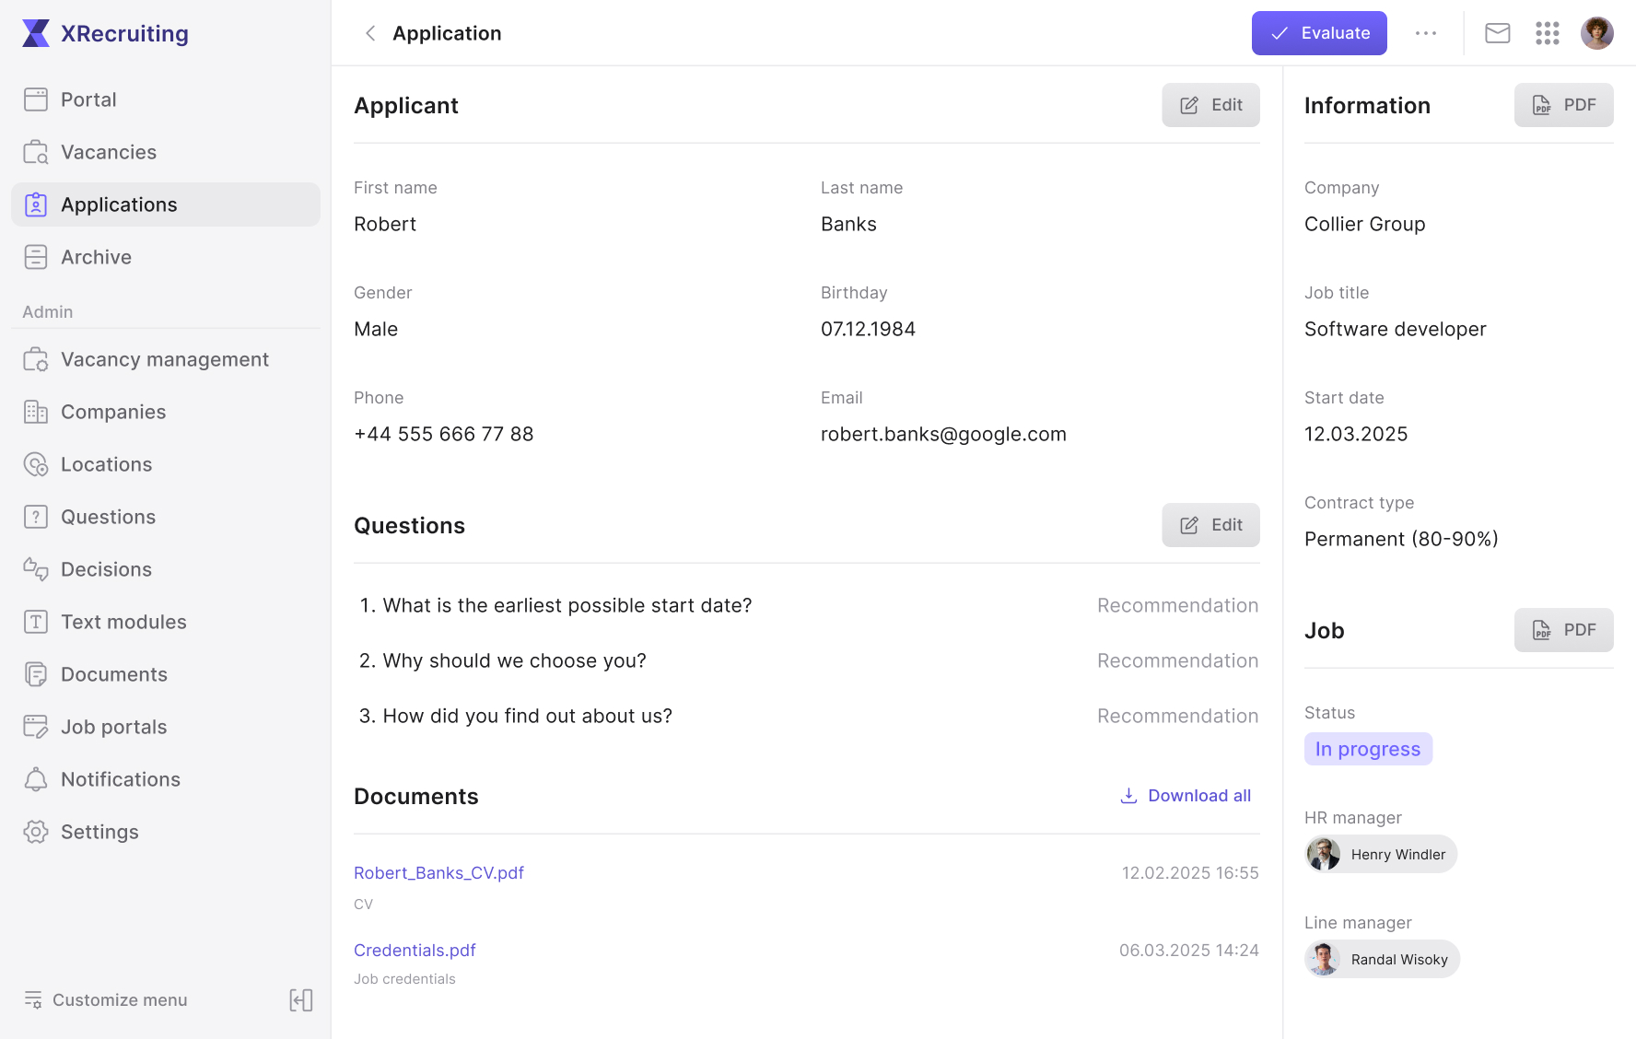1636x1039 pixels.
Task: Click the Vacancy management icon
Action: pos(36,359)
